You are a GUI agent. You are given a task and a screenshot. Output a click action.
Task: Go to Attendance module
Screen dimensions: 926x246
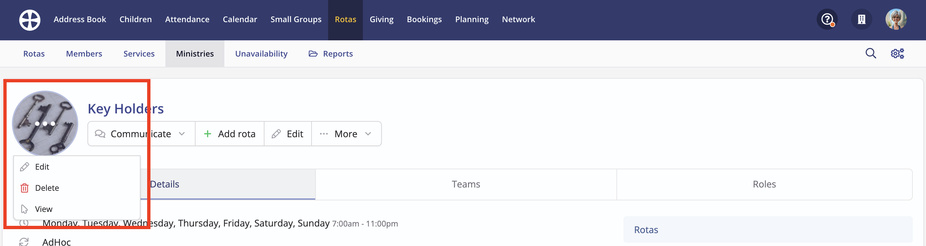pyautogui.click(x=187, y=20)
